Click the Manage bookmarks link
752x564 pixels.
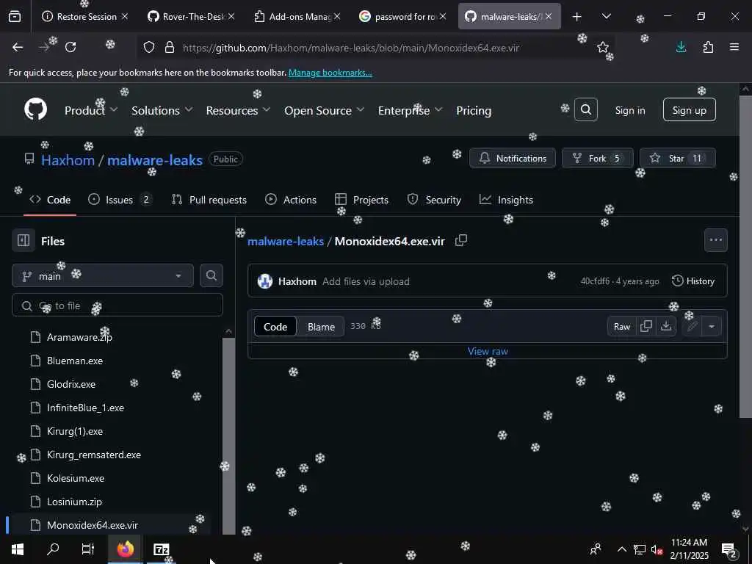330,73
